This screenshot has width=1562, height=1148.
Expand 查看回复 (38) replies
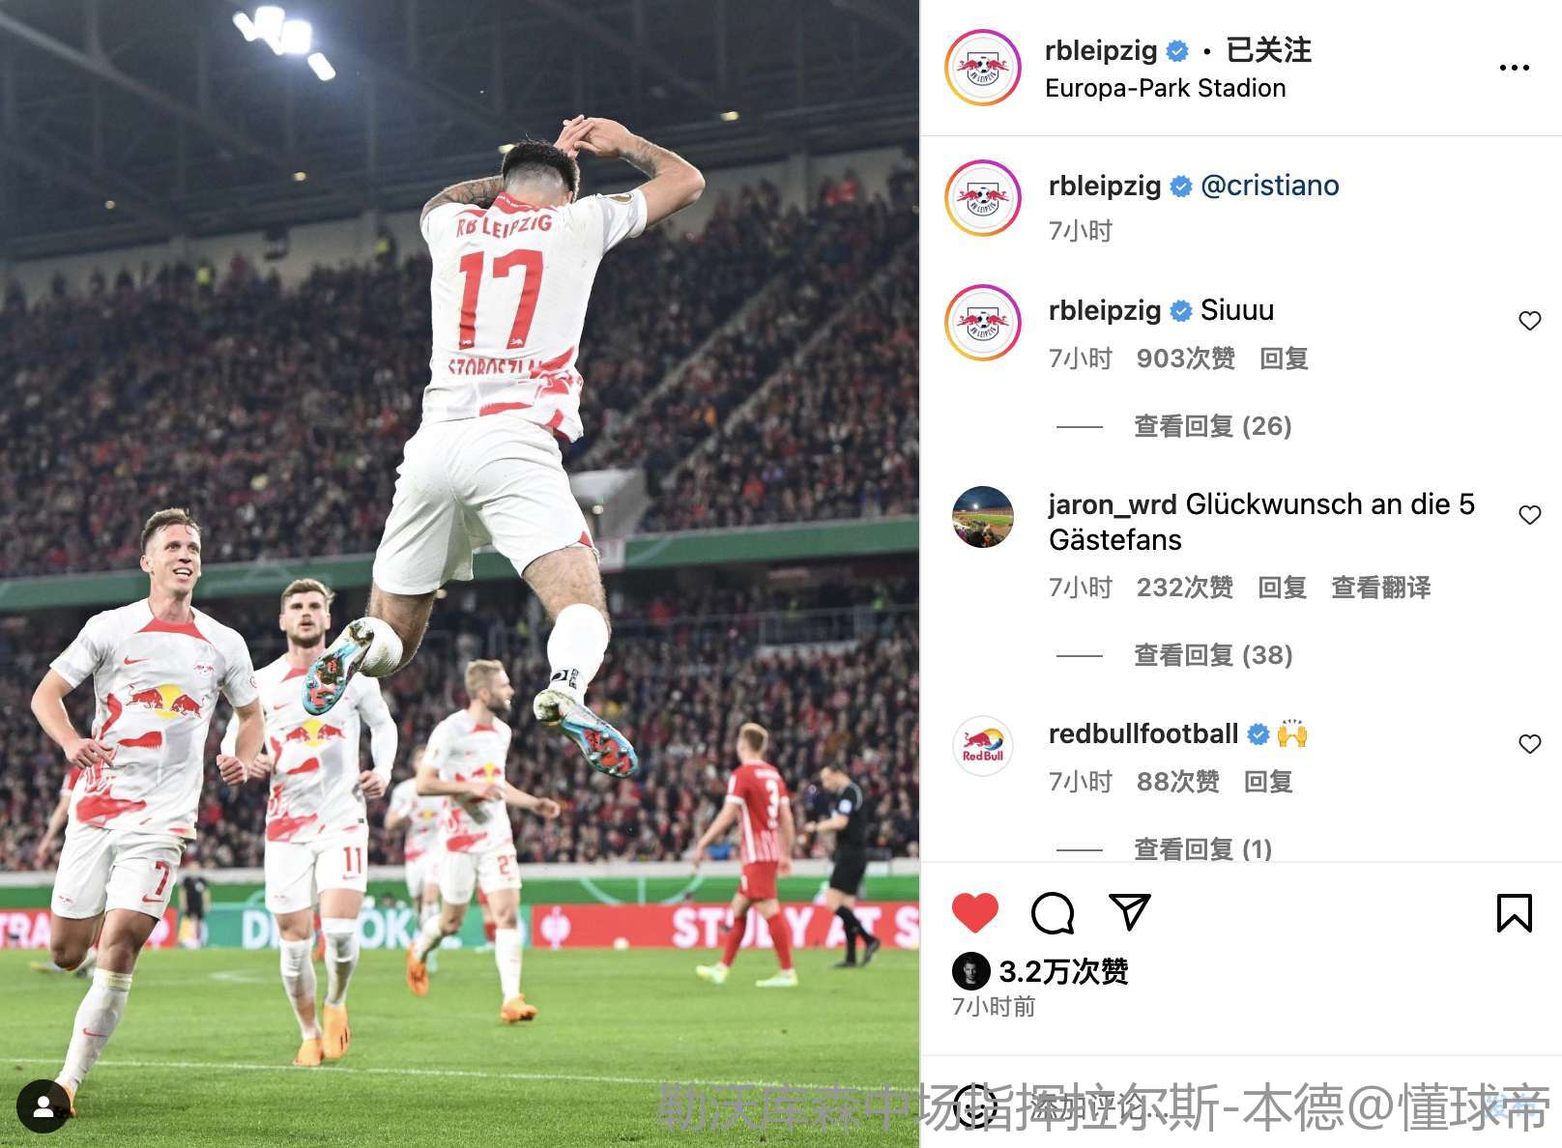1212,655
